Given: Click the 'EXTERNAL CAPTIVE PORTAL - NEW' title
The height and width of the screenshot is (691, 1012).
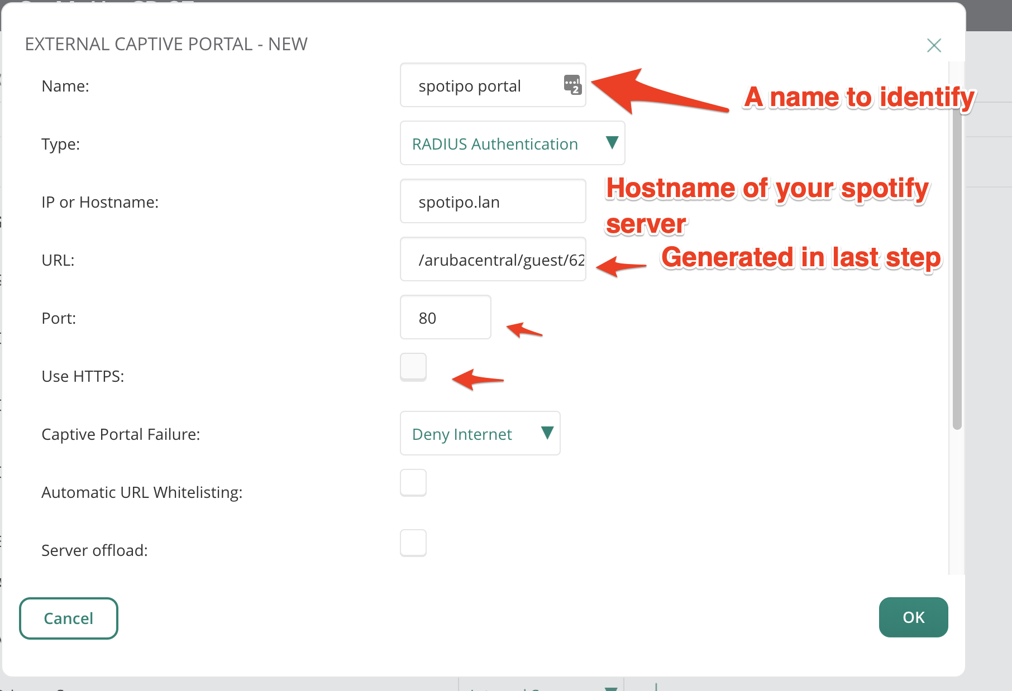Looking at the screenshot, I should [166, 44].
